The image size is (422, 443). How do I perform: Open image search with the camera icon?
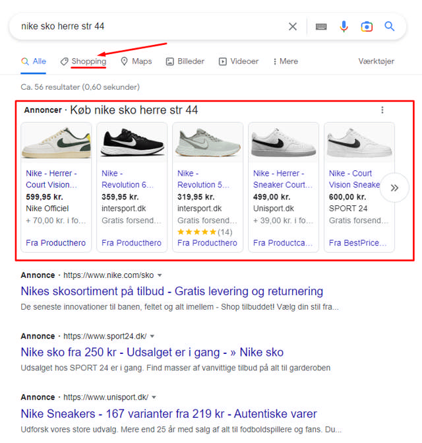(x=367, y=26)
